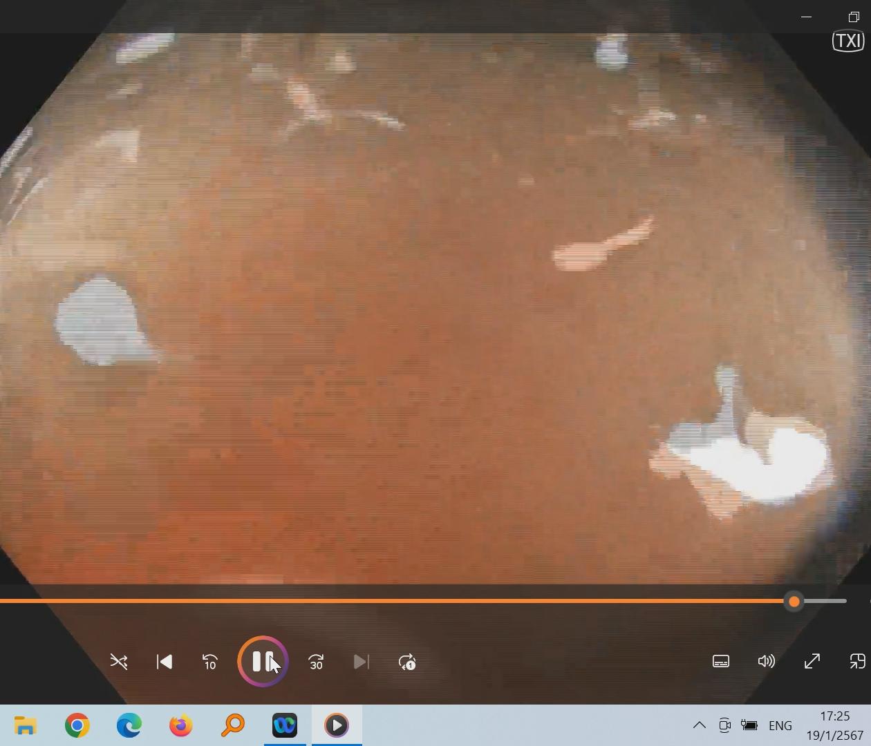Viewport: 871px width, 746px height.
Task: Pause the video playback
Action: point(263,662)
